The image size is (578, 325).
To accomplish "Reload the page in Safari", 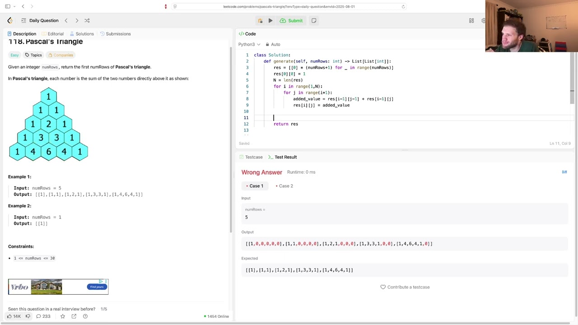I will 403,6.
